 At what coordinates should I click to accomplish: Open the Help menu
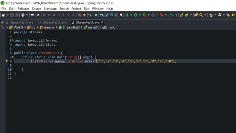[x=110, y=9]
